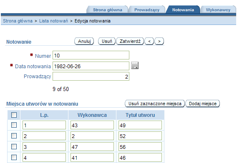Click the L.p. column header
Viewport: 237px width, 163px height.
pos(44,115)
